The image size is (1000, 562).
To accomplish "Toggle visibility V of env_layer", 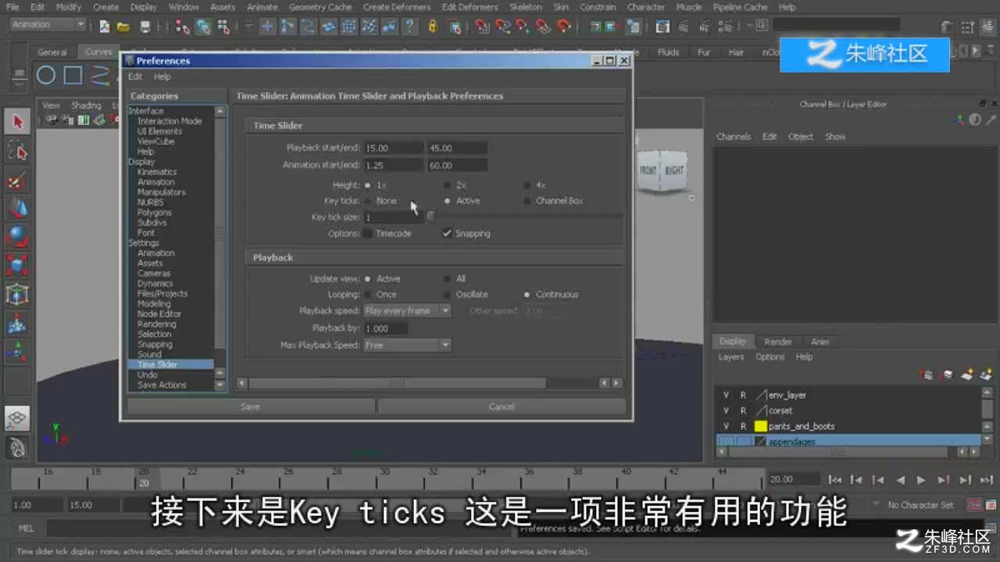I will tap(726, 395).
